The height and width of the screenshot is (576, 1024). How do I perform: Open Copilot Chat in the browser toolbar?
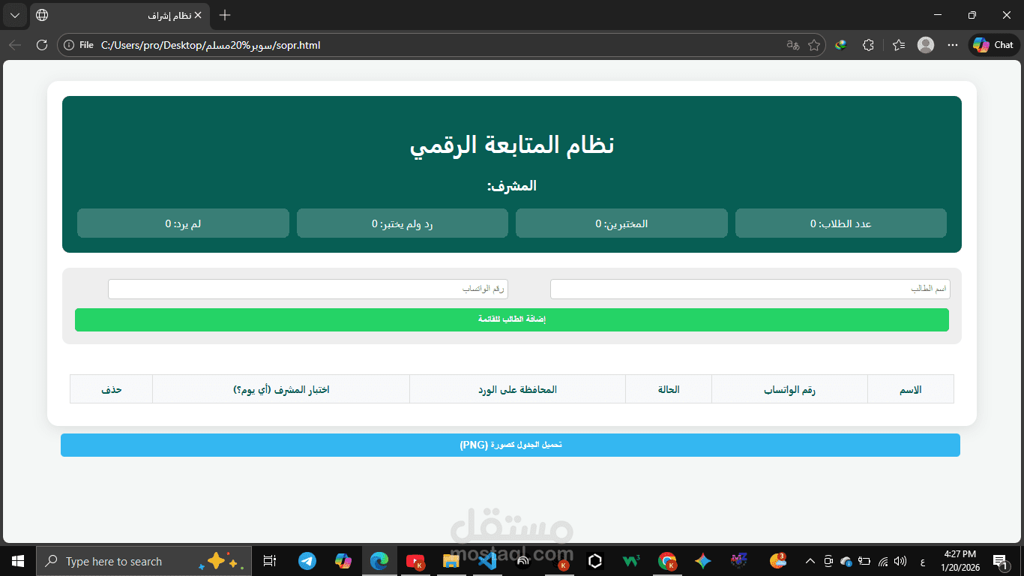click(993, 44)
